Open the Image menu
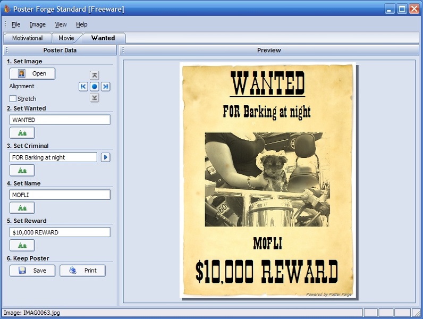 pyautogui.click(x=38, y=24)
